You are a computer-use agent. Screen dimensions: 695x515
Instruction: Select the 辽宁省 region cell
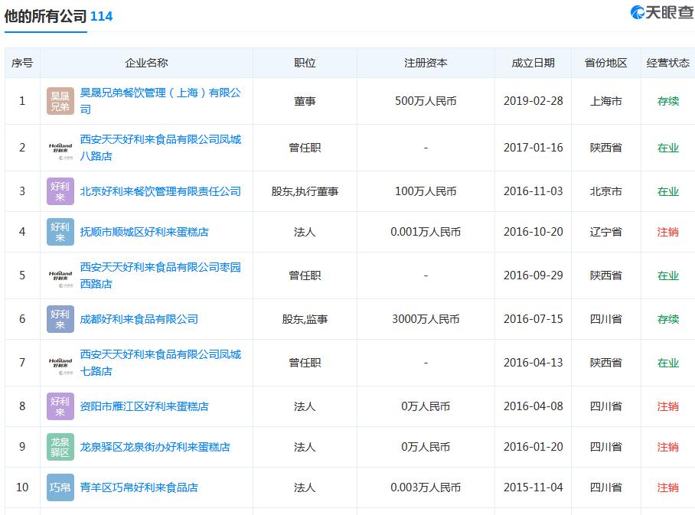point(606,232)
